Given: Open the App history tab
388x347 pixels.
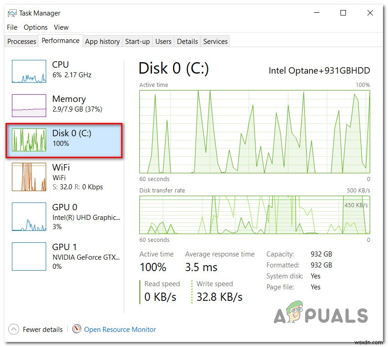Looking at the screenshot, I should [x=102, y=41].
